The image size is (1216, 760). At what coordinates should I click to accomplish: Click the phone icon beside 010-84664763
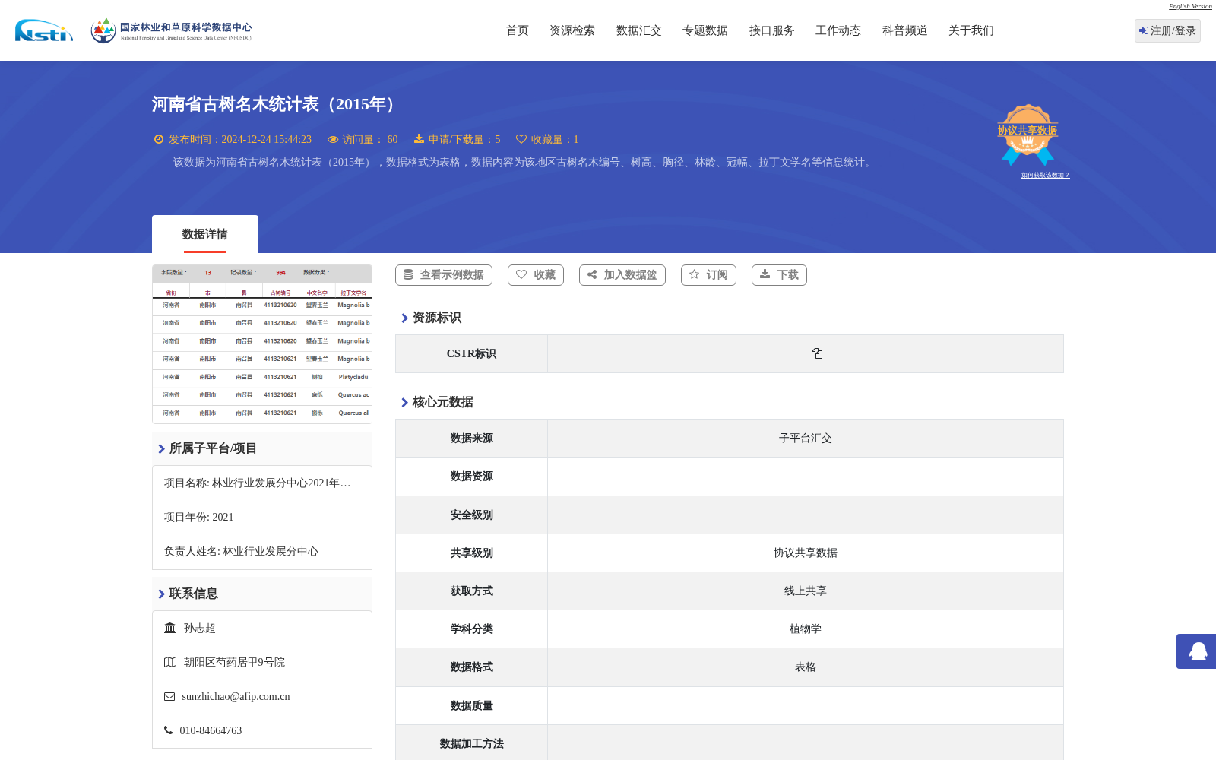(168, 730)
